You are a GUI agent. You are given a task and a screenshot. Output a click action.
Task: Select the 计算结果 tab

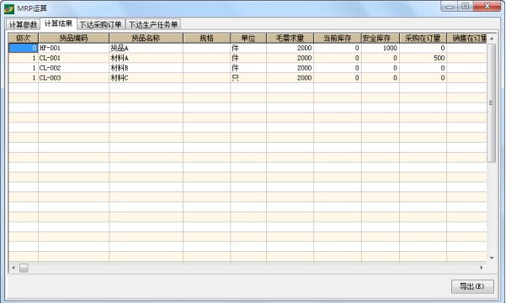pyautogui.click(x=58, y=24)
